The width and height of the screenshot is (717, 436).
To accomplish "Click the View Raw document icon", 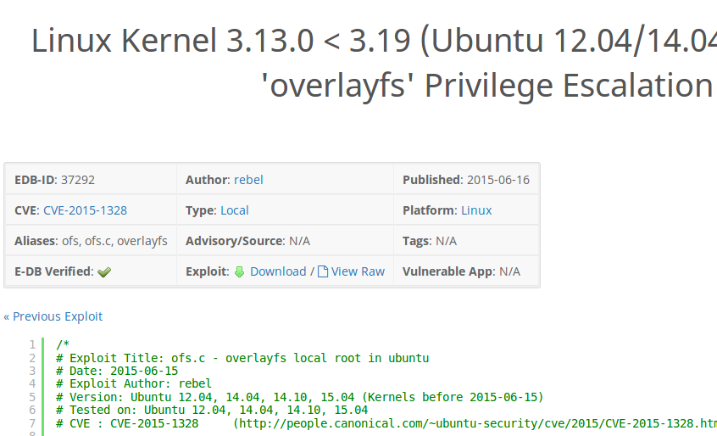I will [x=323, y=271].
